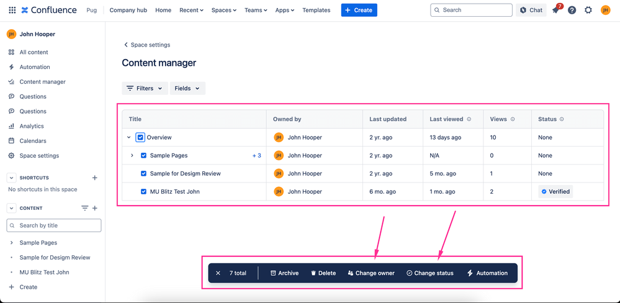Open the help question mark icon
This screenshot has width=620, height=303.
coord(572,11)
